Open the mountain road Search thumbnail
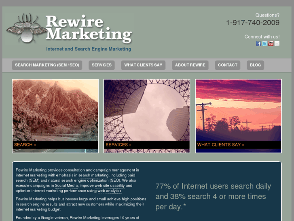The height and width of the screenshot is (221, 294). click(55, 116)
